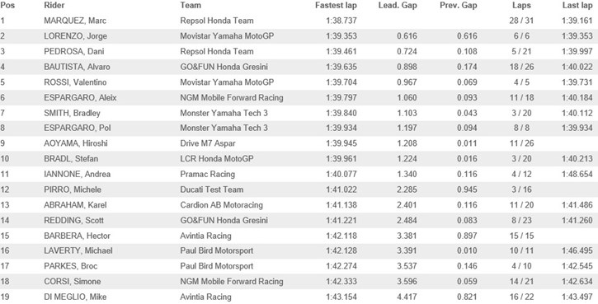Click IANNONE, Andrea rider name
The image size is (598, 304).
pyautogui.click(x=77, y=174)
